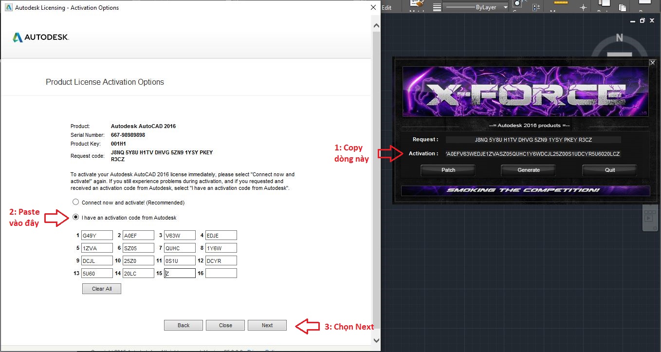Click the ID Point crosshair icon
The height and width of the screenshot is (352, 661).
[x=583, y=7]
